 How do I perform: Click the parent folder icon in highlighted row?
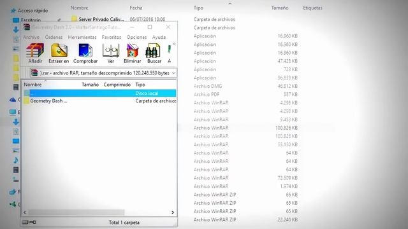click(26, 93)
